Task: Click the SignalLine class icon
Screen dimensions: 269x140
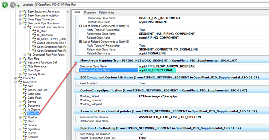Action: (x=25, y=129)
